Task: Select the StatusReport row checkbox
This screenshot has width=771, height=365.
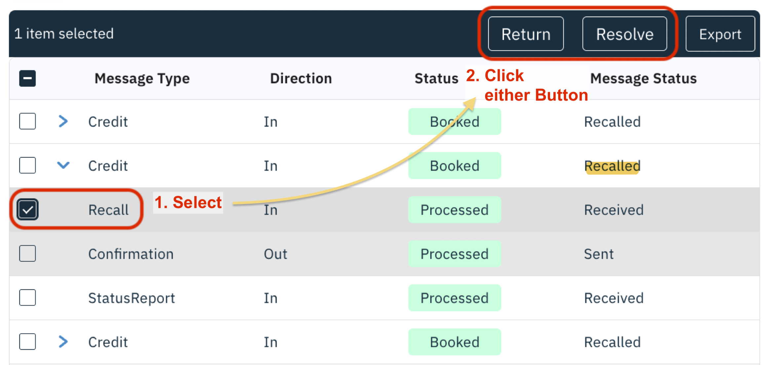Action: point(27,298)
